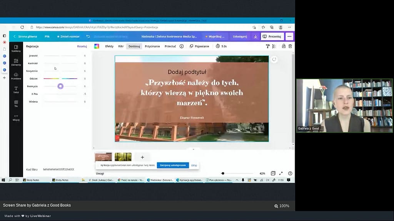The image size is (394, 221).
Task: Reload the browser page
Action: tap(22, 27)
